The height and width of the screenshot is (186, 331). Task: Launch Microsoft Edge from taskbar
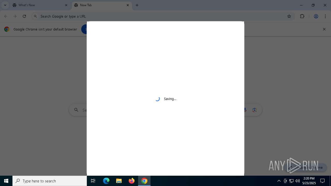106,181
